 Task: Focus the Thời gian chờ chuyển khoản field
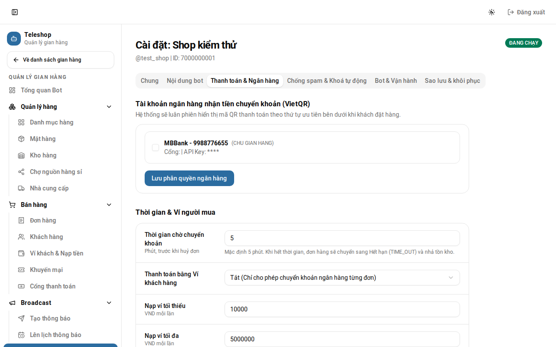[342, 238]
